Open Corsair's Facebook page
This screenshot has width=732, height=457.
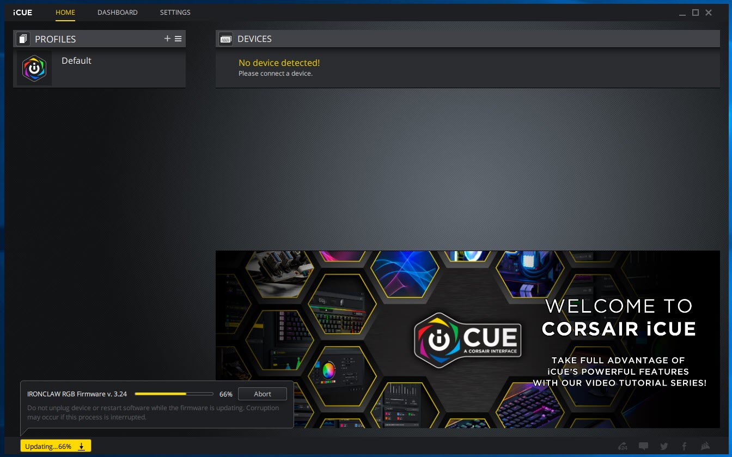tap(684, 446)
